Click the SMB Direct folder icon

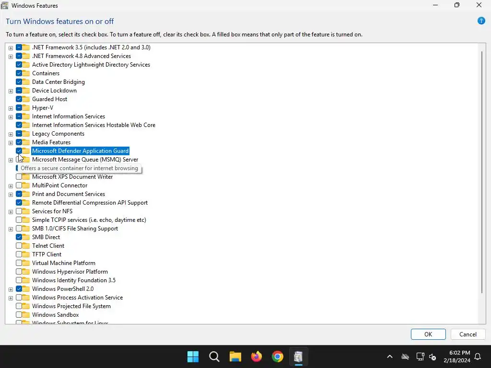pos(26,237)
